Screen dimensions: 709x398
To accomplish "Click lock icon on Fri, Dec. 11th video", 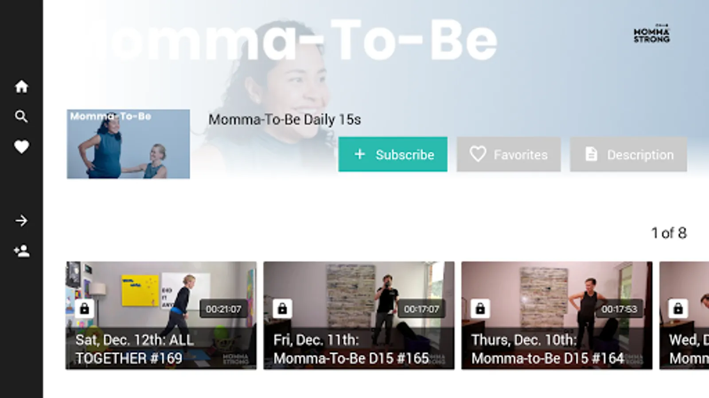I will tap(282, 309).
